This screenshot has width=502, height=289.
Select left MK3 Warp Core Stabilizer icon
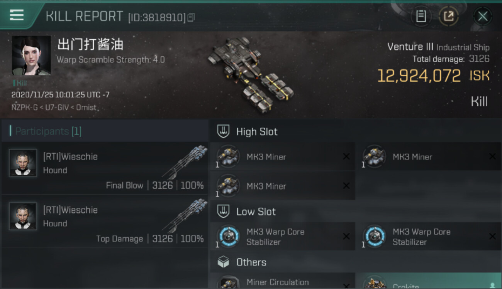(x=228, y=236)
